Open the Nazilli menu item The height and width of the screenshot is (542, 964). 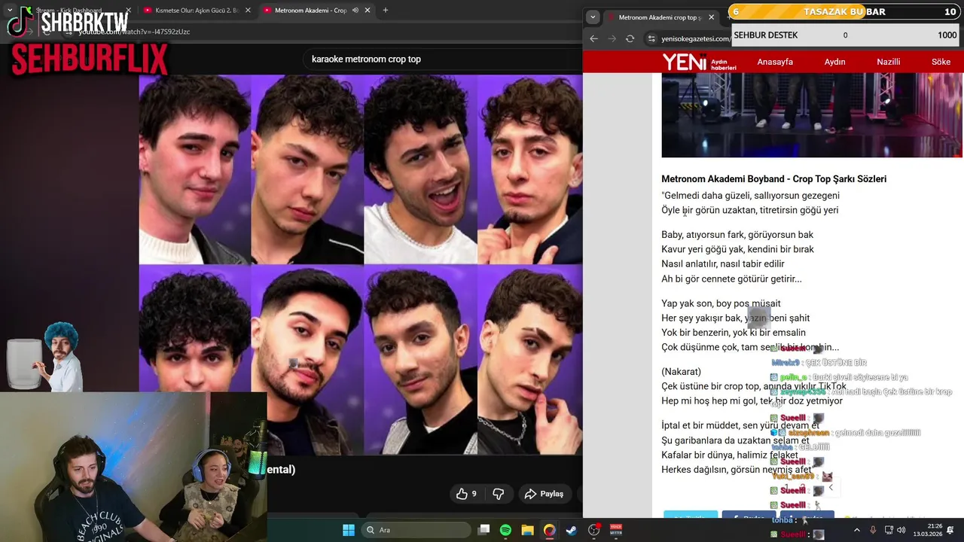point(889,62)
